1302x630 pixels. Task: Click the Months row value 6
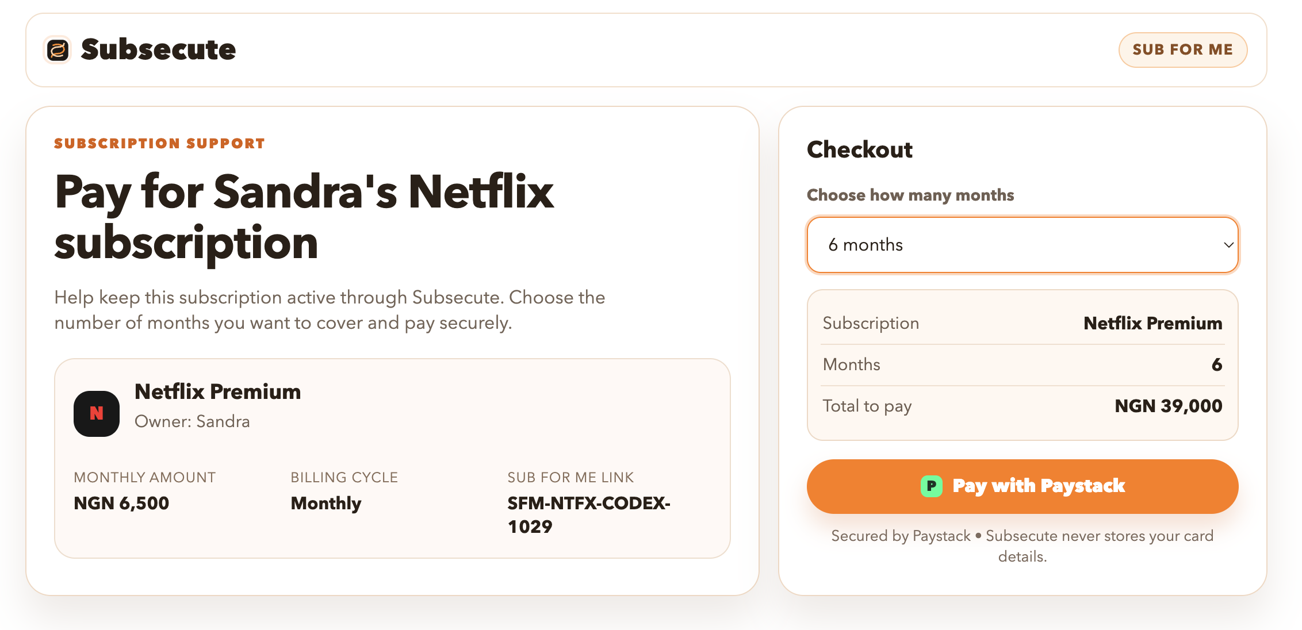click(x=1216, y=364)
